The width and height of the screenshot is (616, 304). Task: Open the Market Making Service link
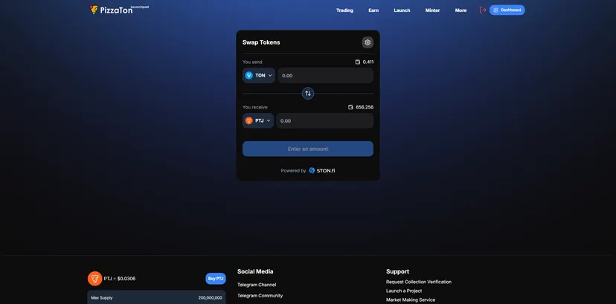coord(411,300)
